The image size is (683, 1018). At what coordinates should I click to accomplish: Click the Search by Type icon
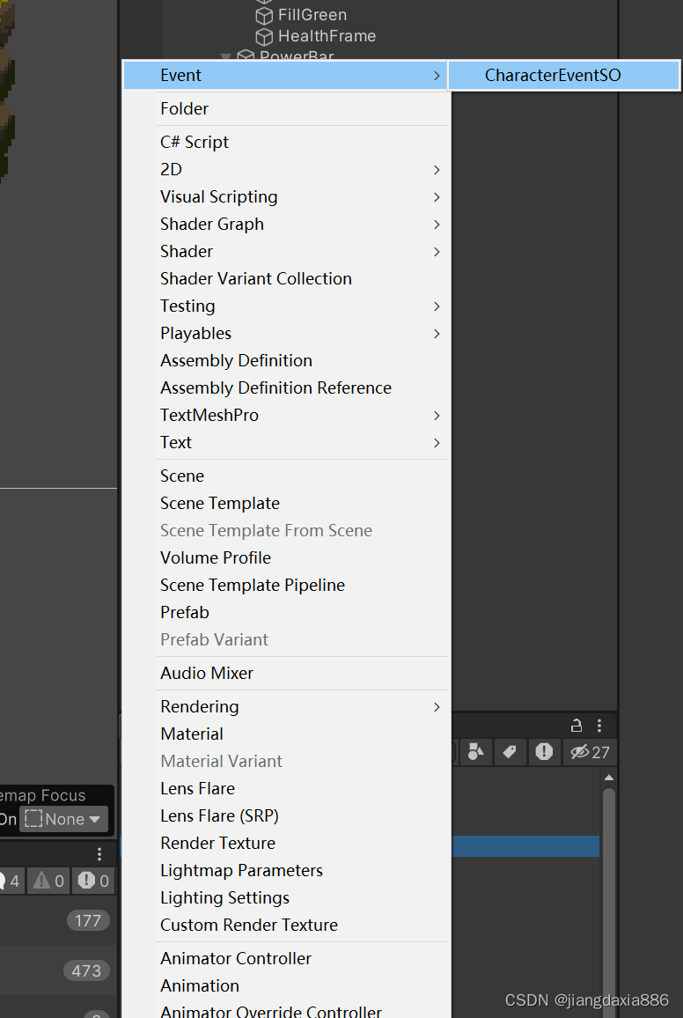click(476, 752)
